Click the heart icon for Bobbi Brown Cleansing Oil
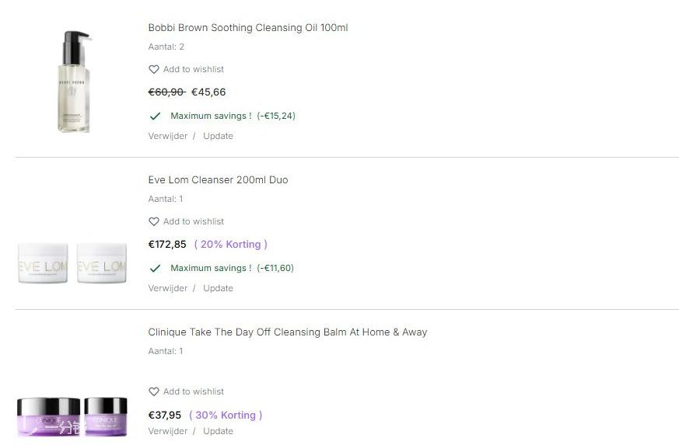This screenshot has height=445, width=679. tap(154, 69)
